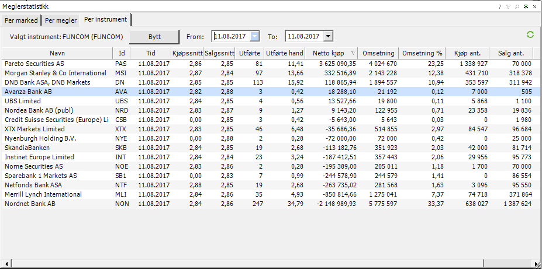Click into the From date field
Image resolution: width=542 pixels, height=269 pixels.
232,36
